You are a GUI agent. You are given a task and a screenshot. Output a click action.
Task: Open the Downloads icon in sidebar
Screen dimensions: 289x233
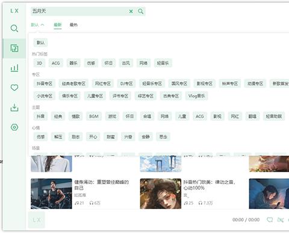(x=14, y=107)
